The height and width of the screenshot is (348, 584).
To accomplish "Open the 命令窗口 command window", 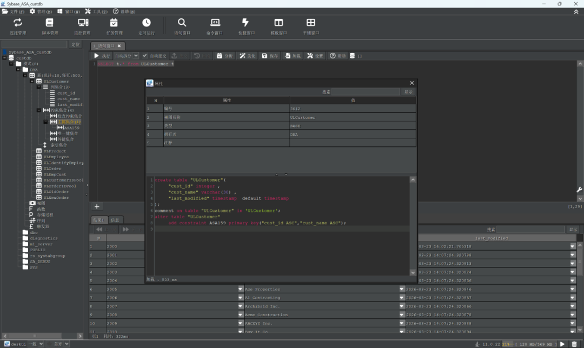I will click(x=215, y=26).
